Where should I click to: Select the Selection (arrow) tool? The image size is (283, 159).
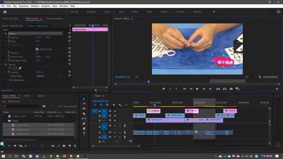[84, 99]
